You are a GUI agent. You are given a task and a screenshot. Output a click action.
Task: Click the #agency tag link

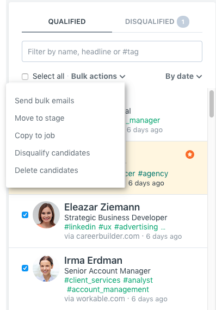153,173
